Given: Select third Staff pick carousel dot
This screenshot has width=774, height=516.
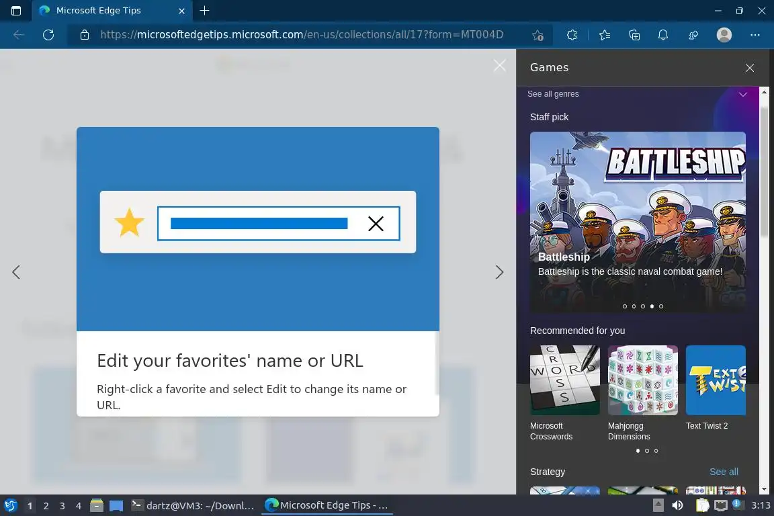Looking at the screenshot, I should point(643,306).
